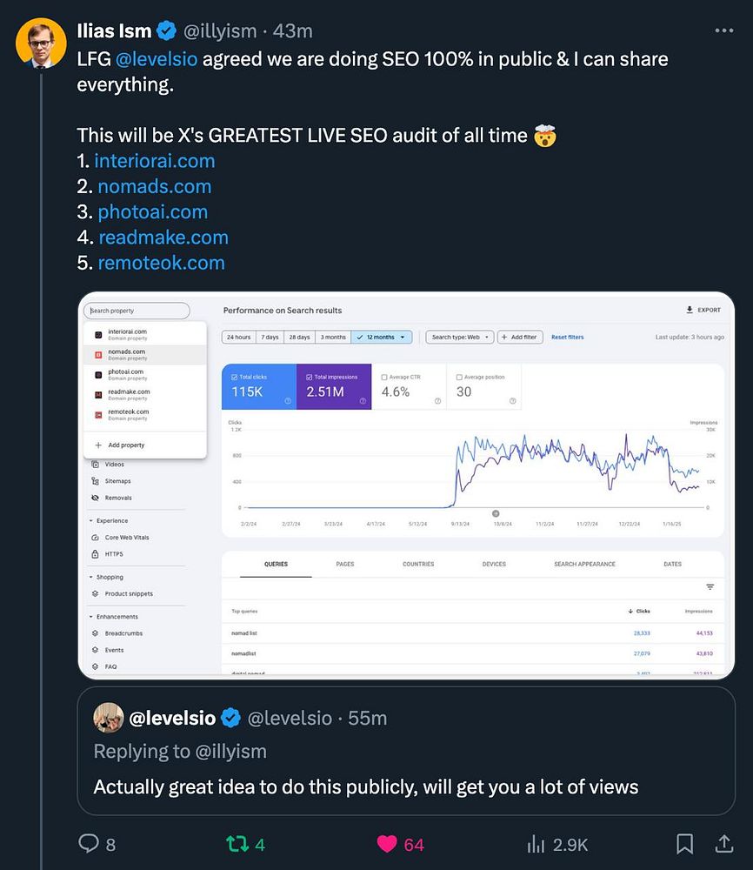Click the Search property input field

point(137,311)
